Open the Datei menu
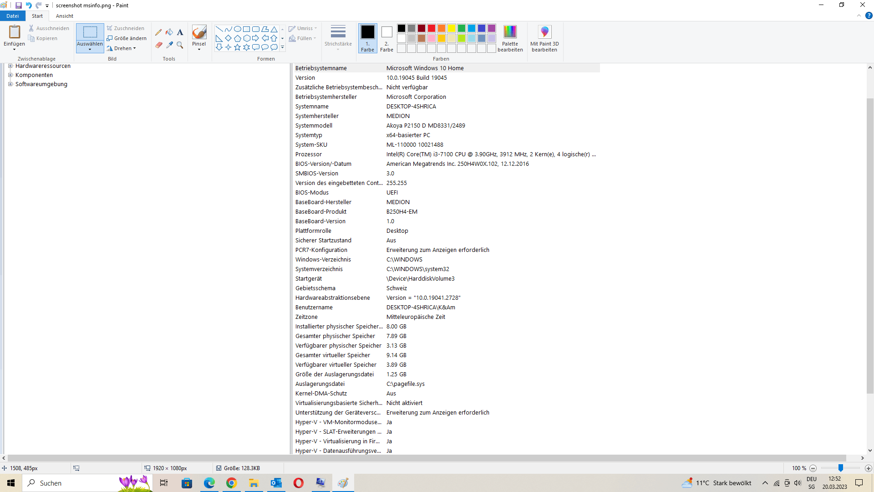 [x=12, y=16]
